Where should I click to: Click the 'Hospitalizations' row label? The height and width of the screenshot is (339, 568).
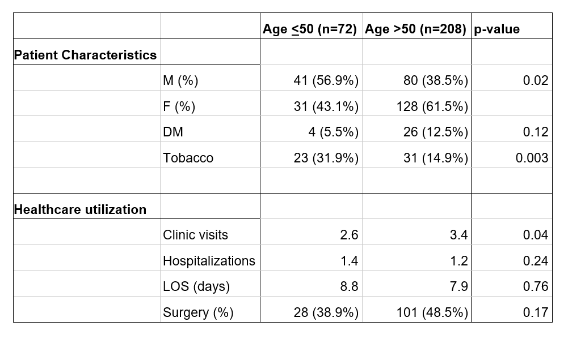pos(209,261)
